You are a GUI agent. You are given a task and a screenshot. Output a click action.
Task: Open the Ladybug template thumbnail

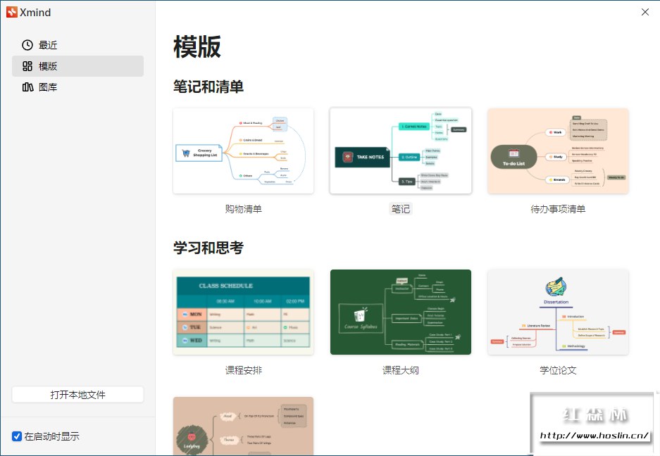pyautogui.click(x=243, y=426)
